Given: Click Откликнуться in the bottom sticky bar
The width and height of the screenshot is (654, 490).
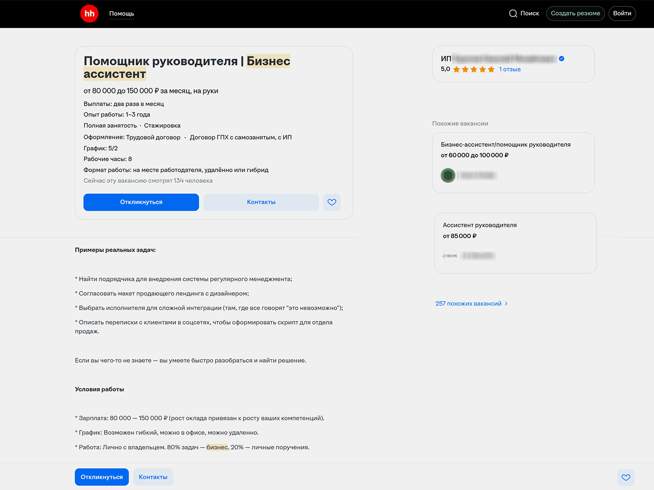Looking at the screenshot, I should tap(101, 477).
